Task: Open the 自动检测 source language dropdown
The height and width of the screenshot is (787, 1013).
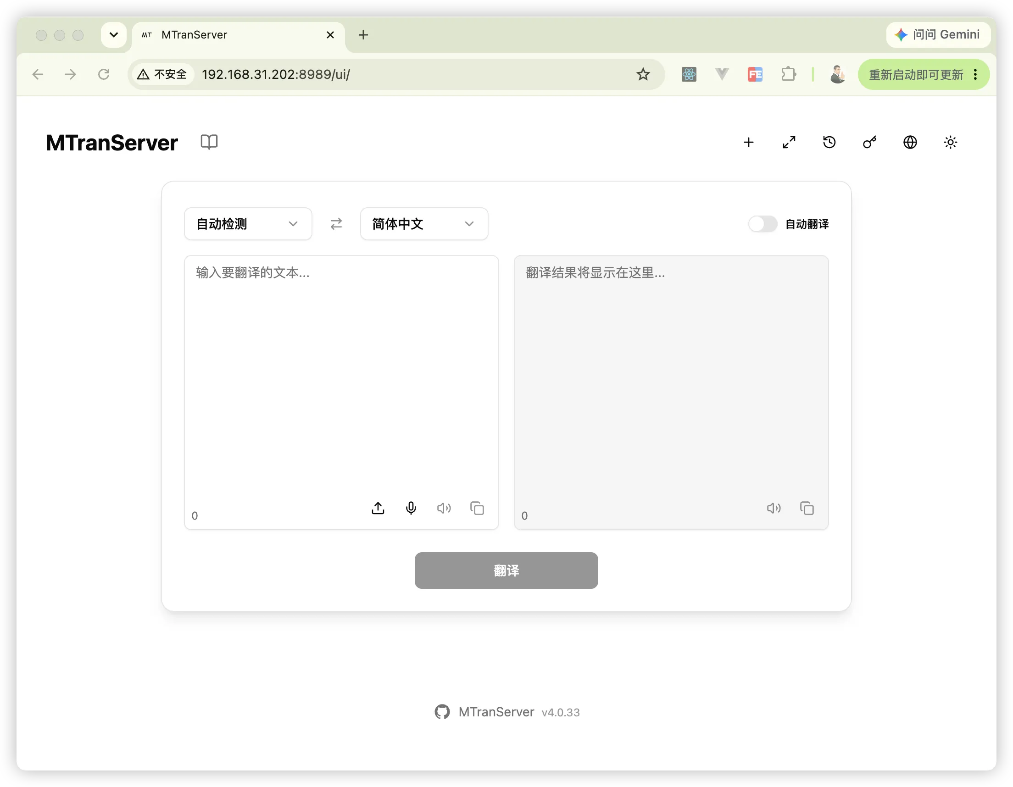Action: click(248, 224)
